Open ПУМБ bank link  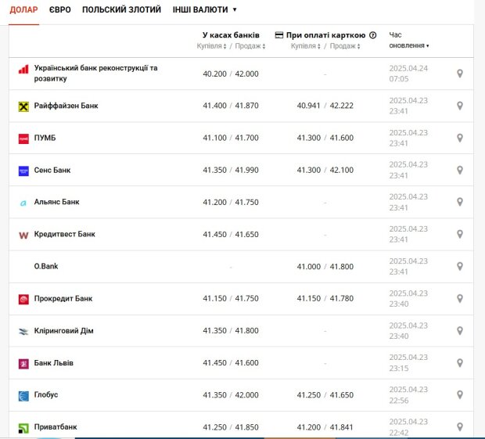45,138
